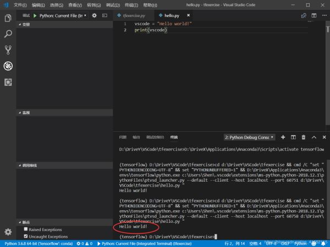Click the VS Code logo in title bar

tap(6, 4)
